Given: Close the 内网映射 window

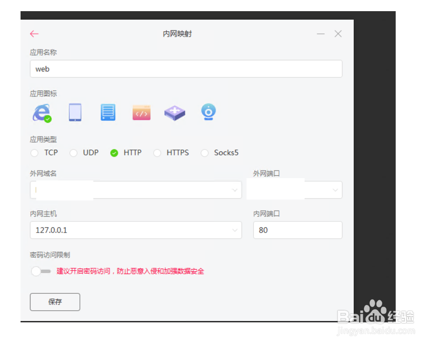Looking at the screenshot, I should [338, 34].
